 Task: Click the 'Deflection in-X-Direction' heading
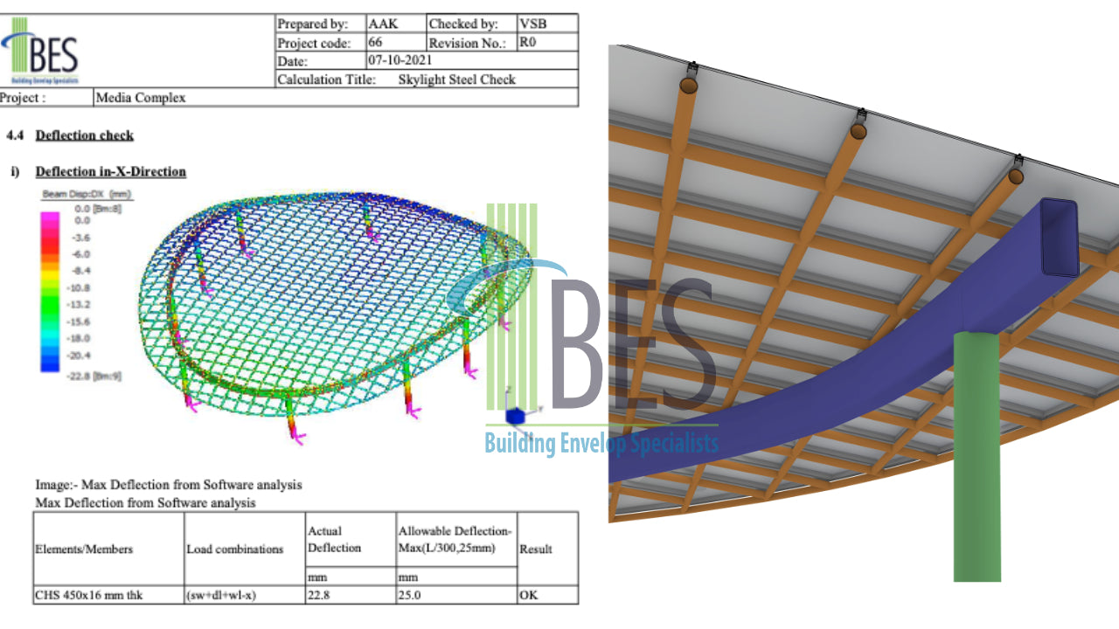tap(110, 172)
